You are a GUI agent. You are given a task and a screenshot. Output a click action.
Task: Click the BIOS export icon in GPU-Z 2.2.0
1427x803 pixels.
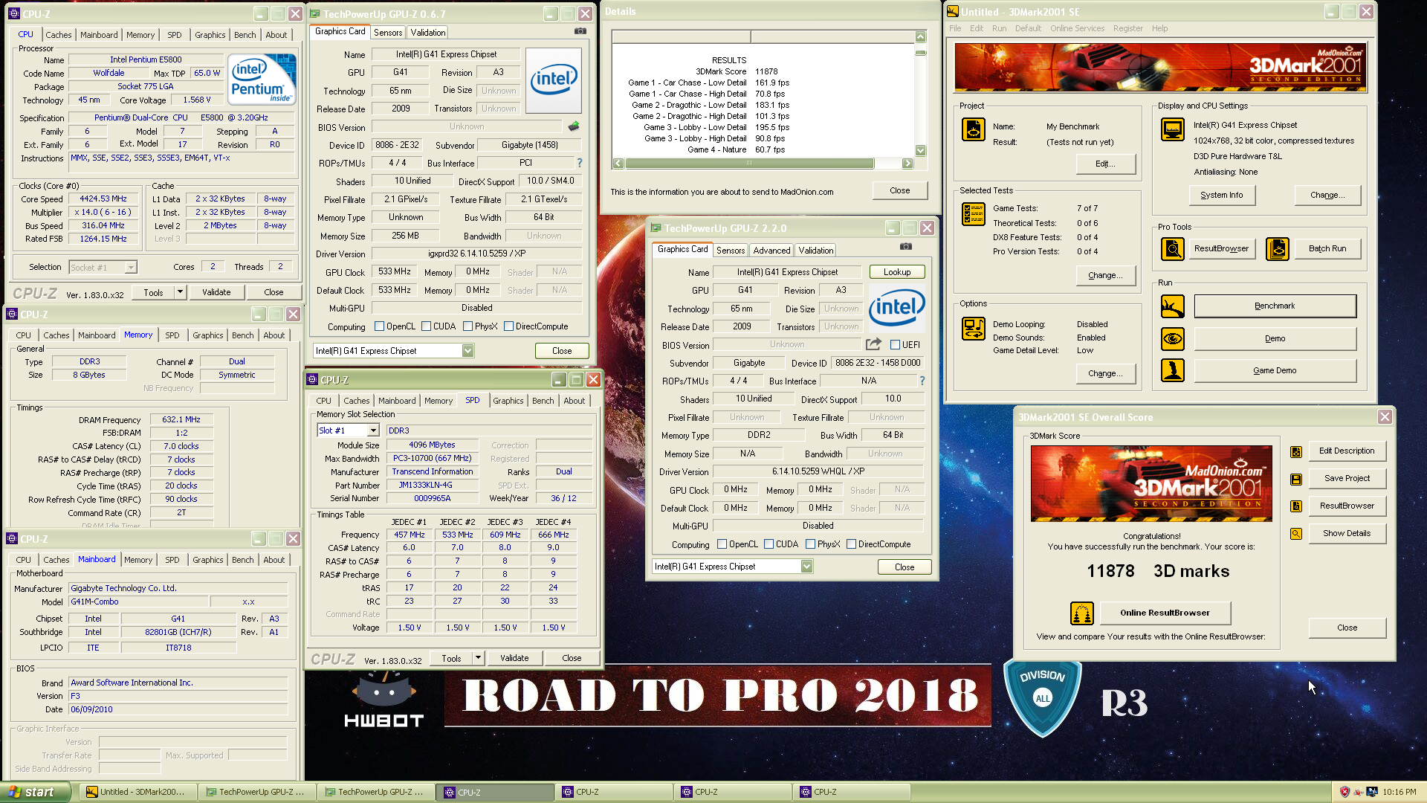(x=873, y=344)
